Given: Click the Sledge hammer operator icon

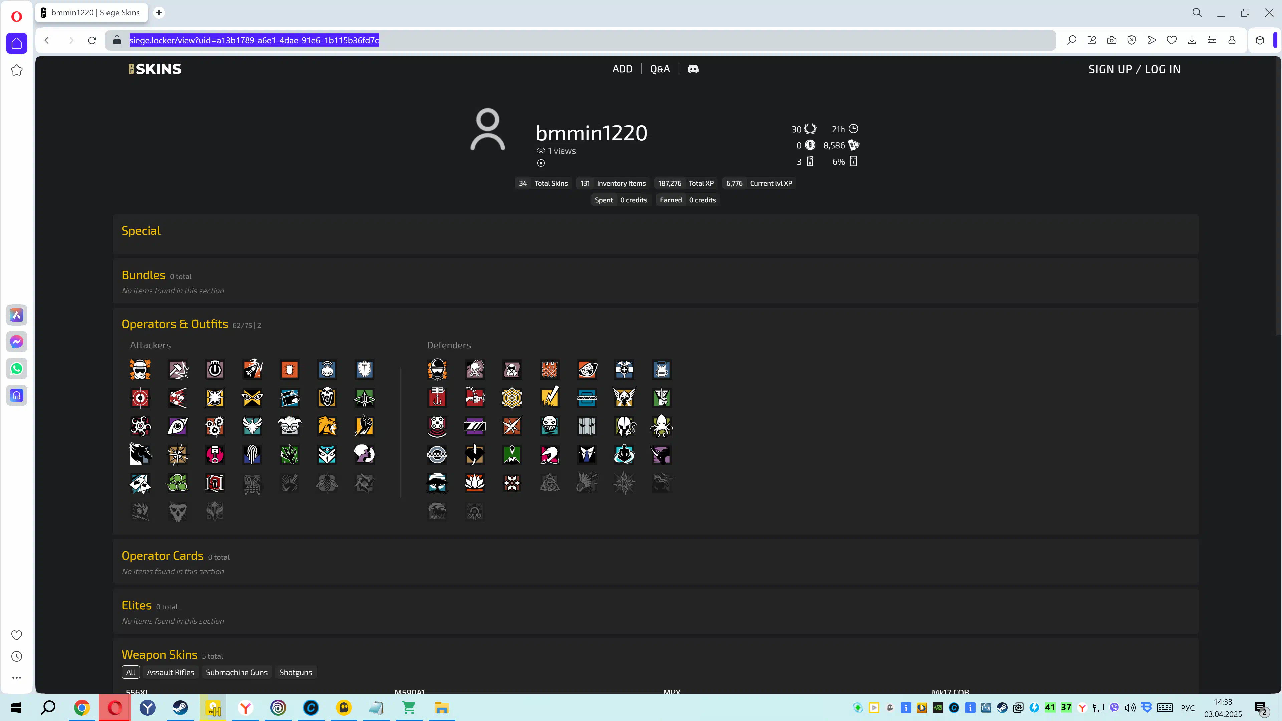Looking at the screenshot, I should point(178,369).
